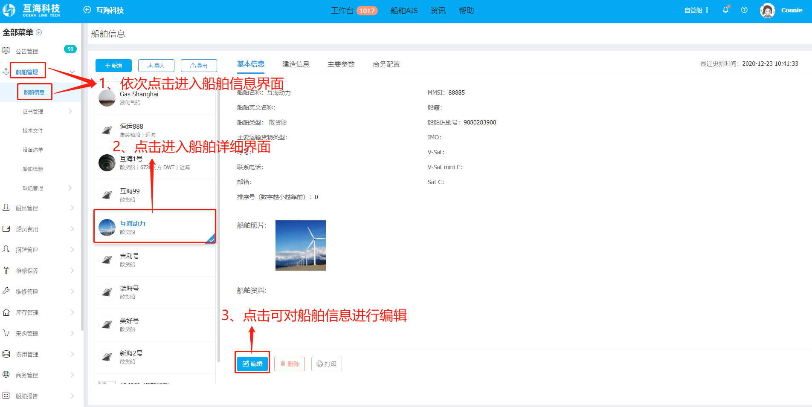
Task: Select 互海99 in the ship list
Action: [x=155, y=195]
